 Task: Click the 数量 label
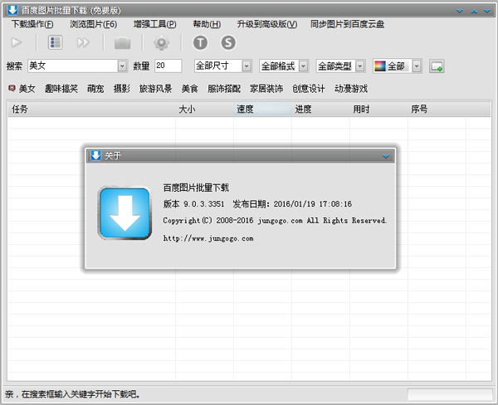point(141,66)
